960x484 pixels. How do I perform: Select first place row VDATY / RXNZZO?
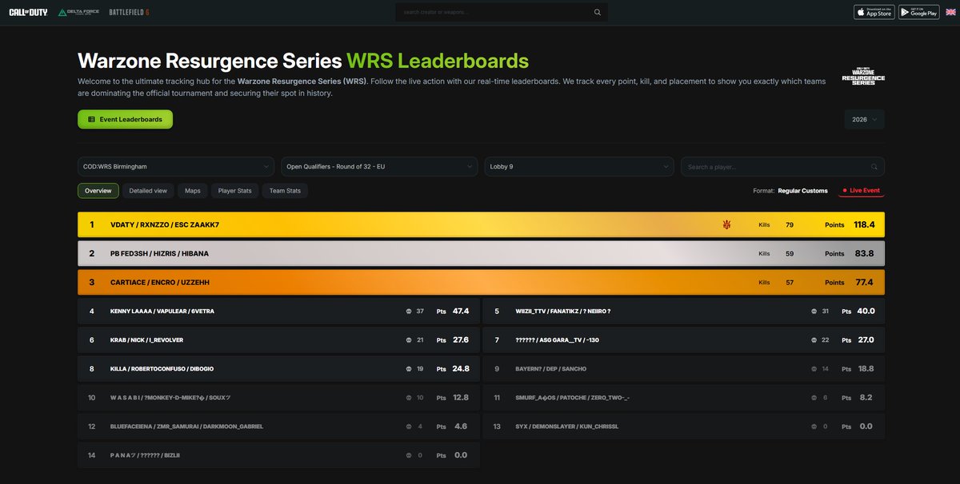tap(481, 224)
